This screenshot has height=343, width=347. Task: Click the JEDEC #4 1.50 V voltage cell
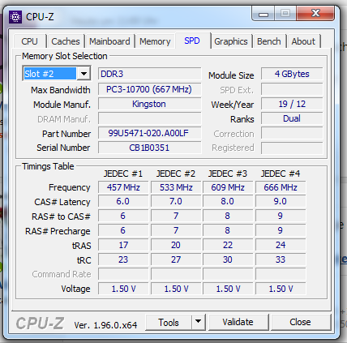coord(281,289)
